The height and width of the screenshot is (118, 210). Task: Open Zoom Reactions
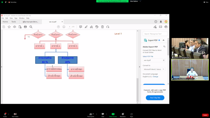[x=123, y=114]
